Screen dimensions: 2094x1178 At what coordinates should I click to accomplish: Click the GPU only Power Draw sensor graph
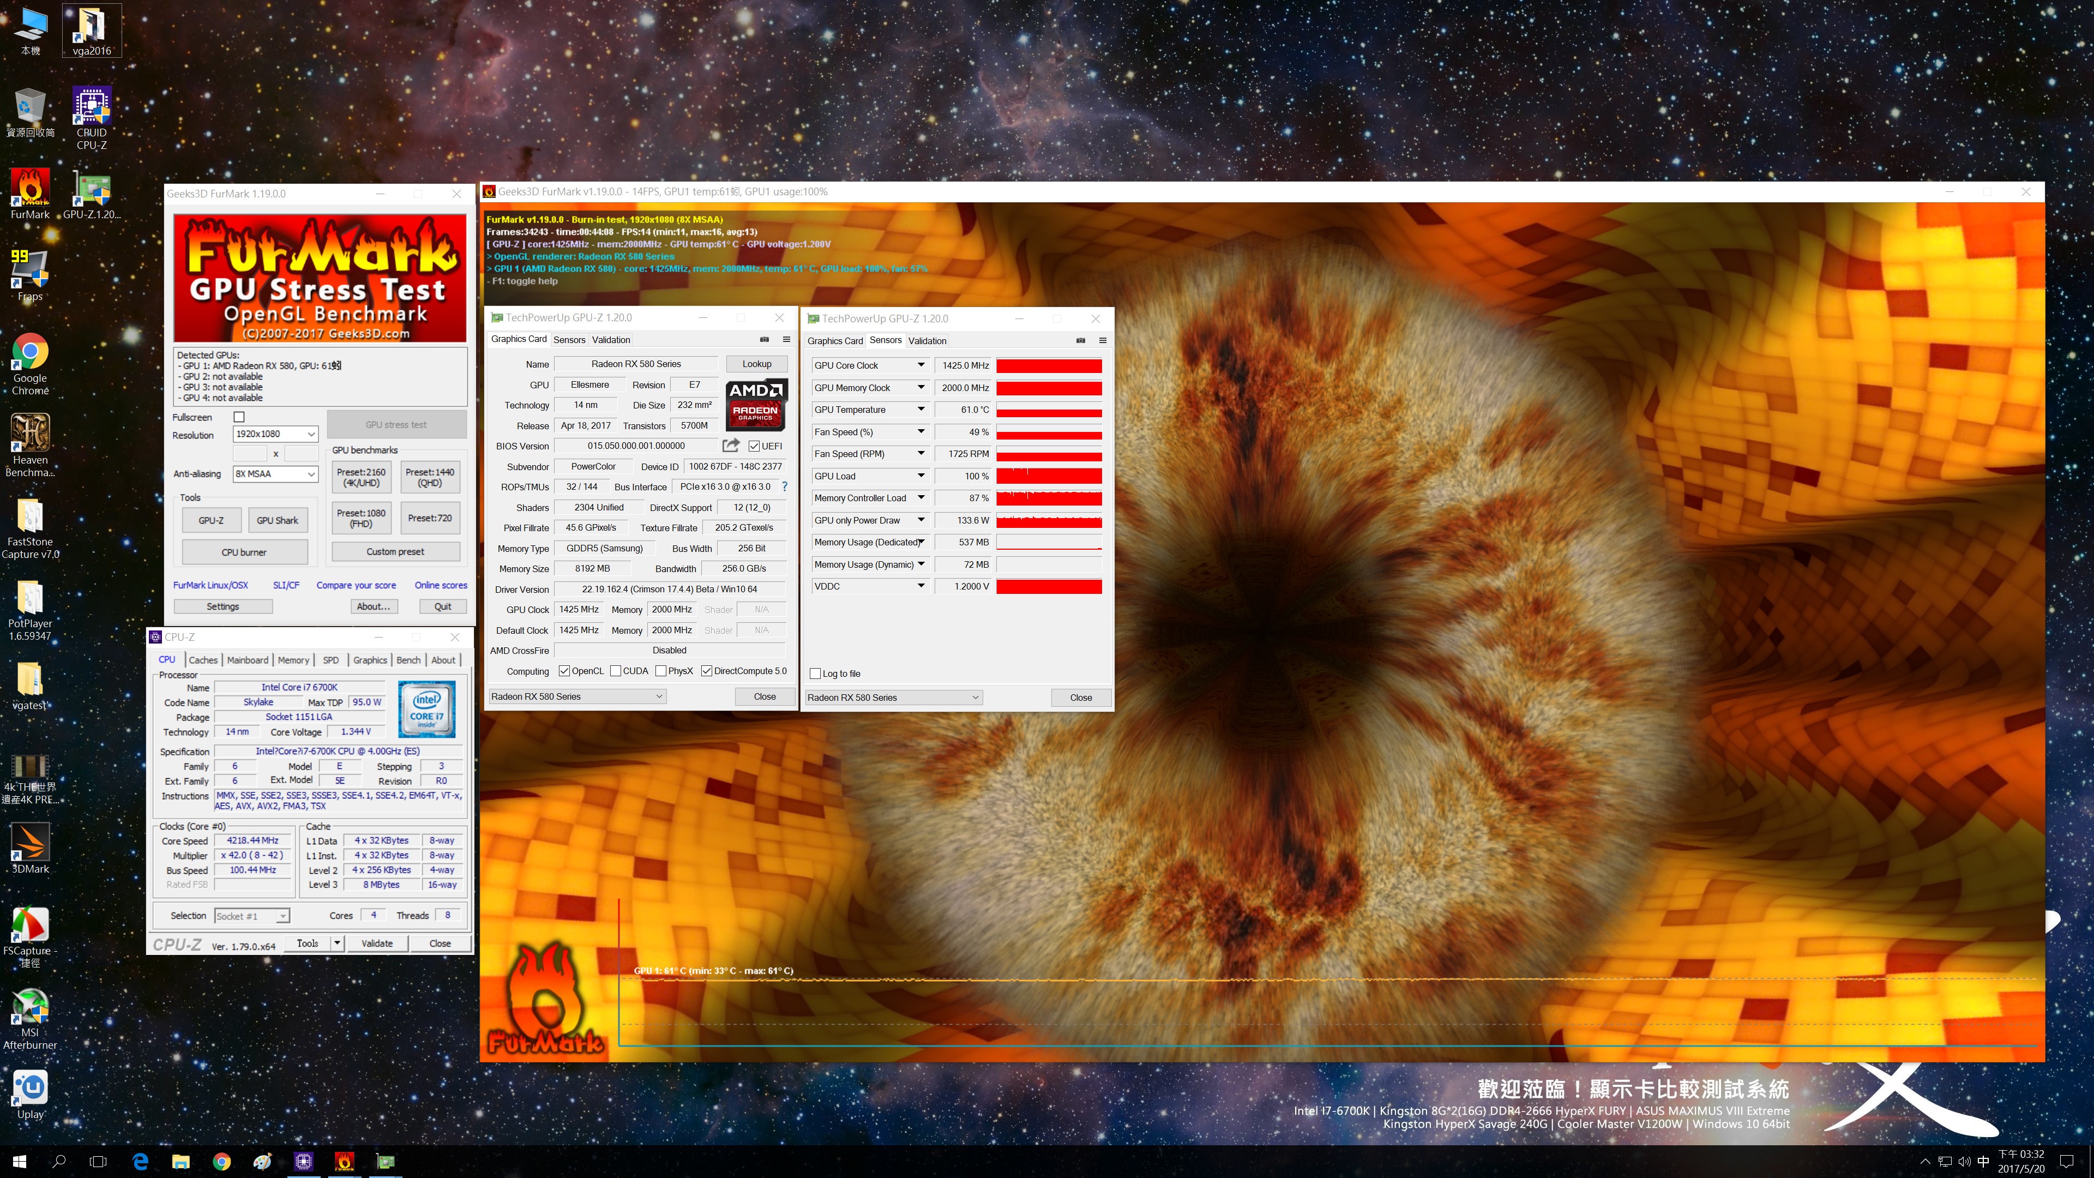[1049, 520]
